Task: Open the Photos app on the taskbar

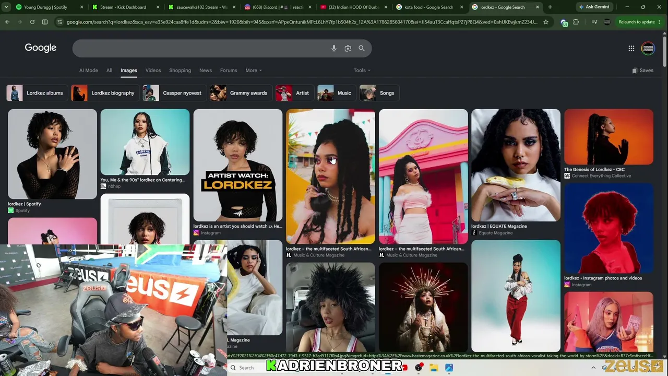Action: (x=449, y=368)
